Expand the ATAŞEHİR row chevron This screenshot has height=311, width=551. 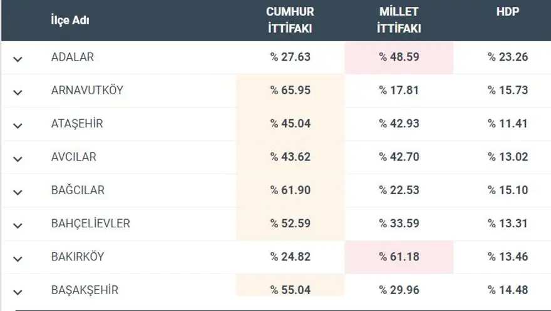coord(18,125)
